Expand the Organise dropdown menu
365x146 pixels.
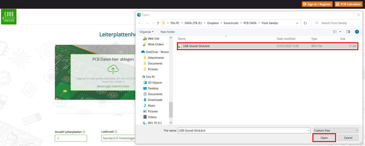tap(146, 32)
